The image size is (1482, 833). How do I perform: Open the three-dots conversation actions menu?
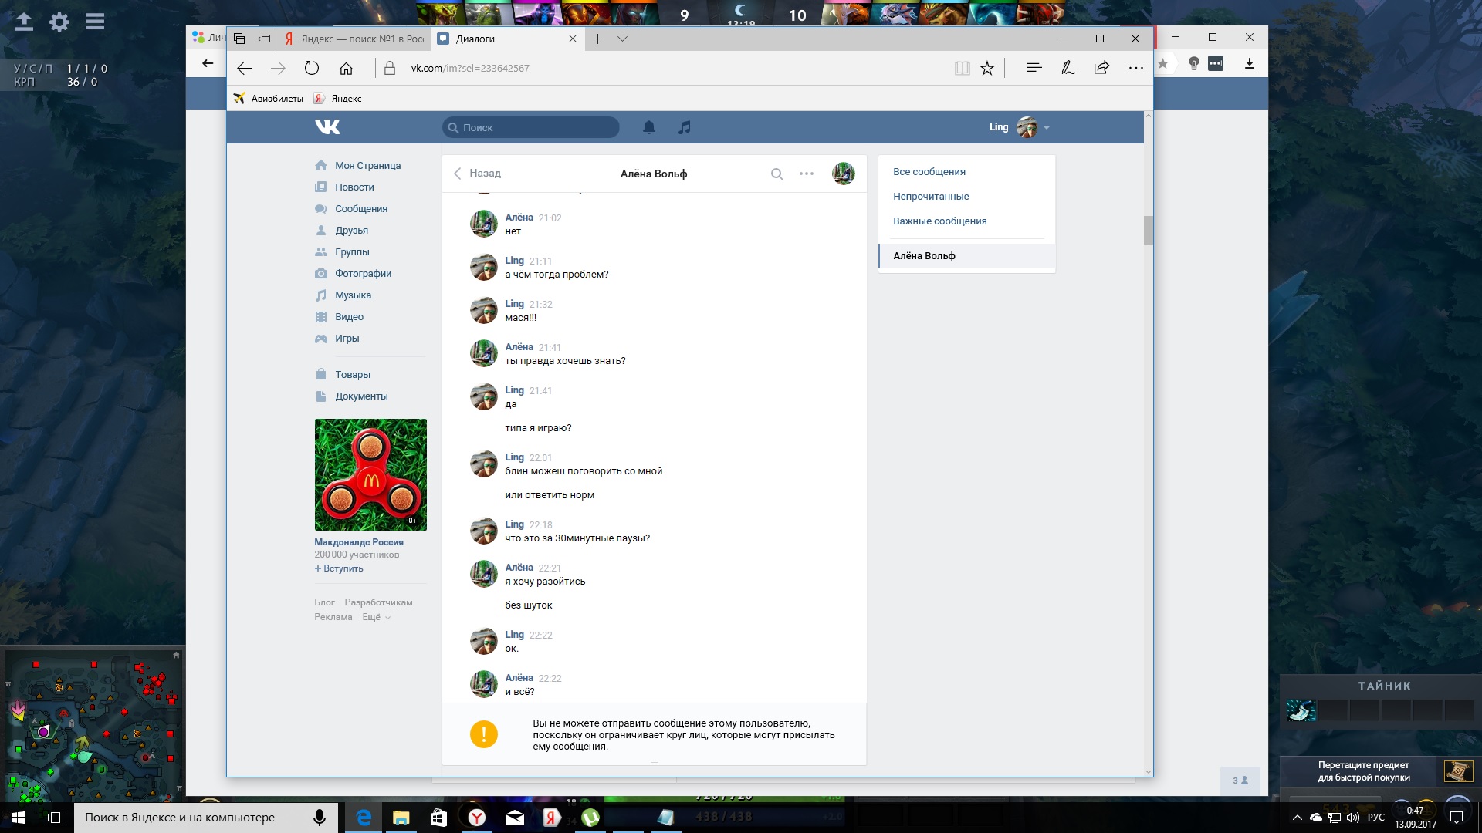tap(807, 174)
